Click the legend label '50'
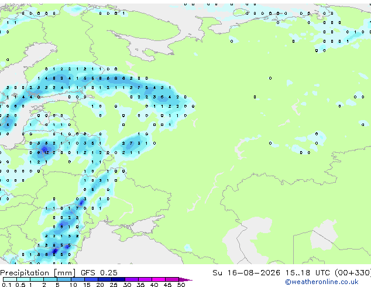This screenshot has height=287, width=371. click(x=181, y=285)
